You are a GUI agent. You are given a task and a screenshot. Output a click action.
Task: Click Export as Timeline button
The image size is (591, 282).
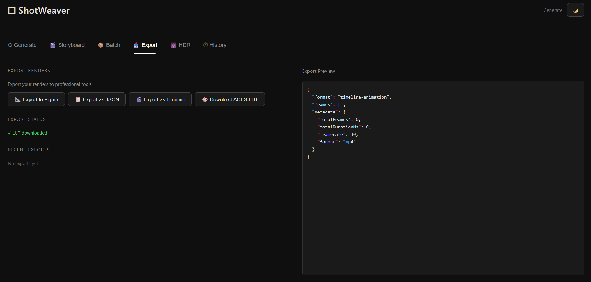click(x=160, y=99)
